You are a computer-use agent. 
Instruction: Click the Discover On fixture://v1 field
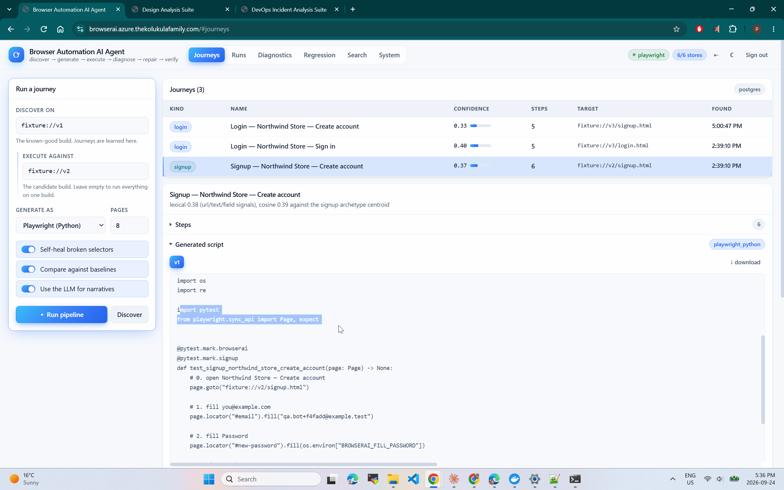(82, 126)
